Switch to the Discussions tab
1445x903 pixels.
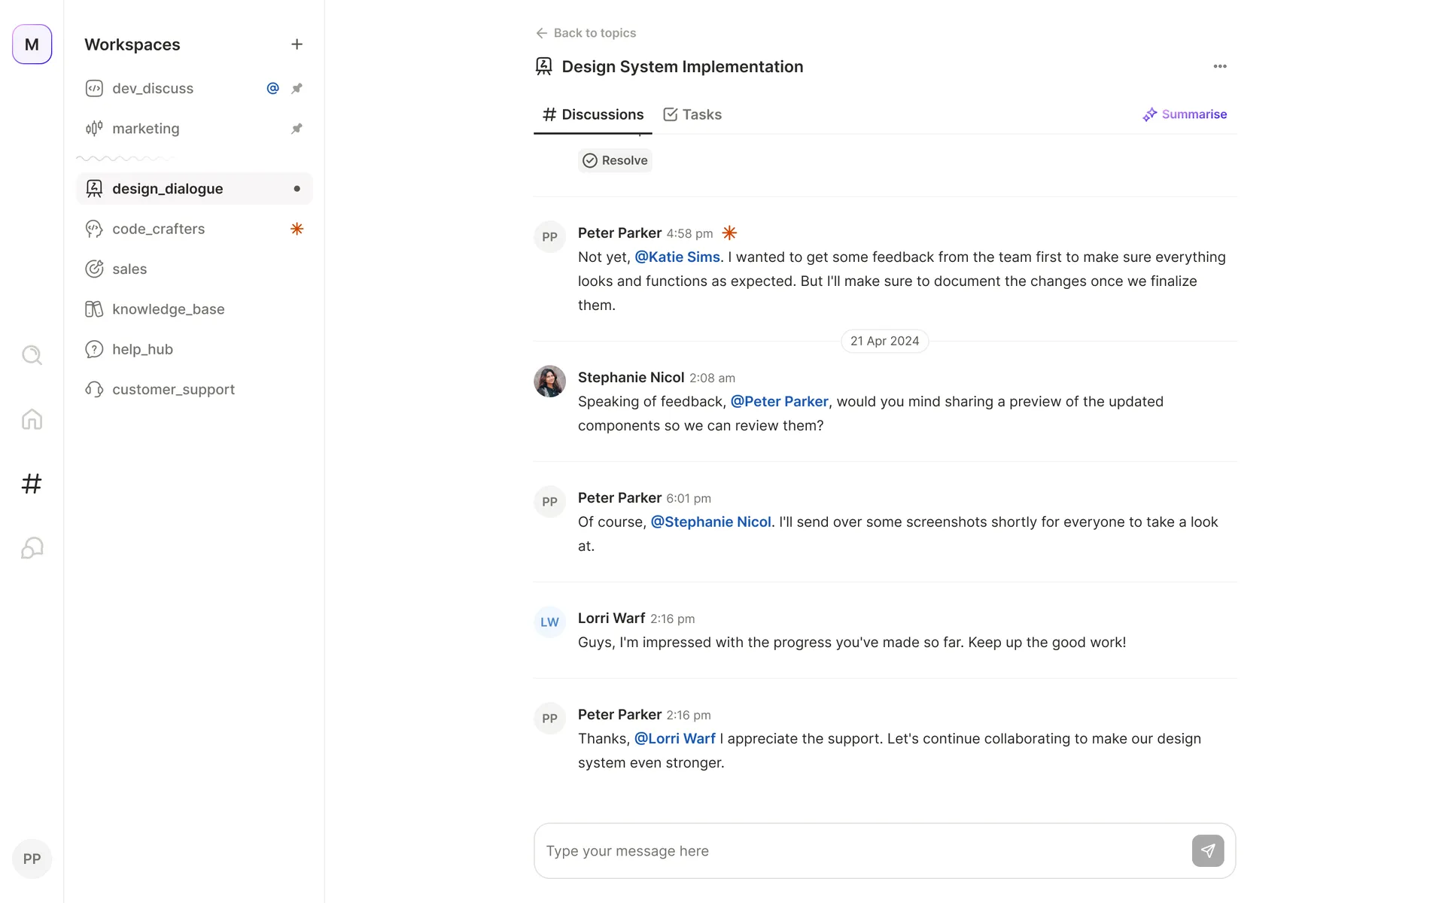(593, 114)
